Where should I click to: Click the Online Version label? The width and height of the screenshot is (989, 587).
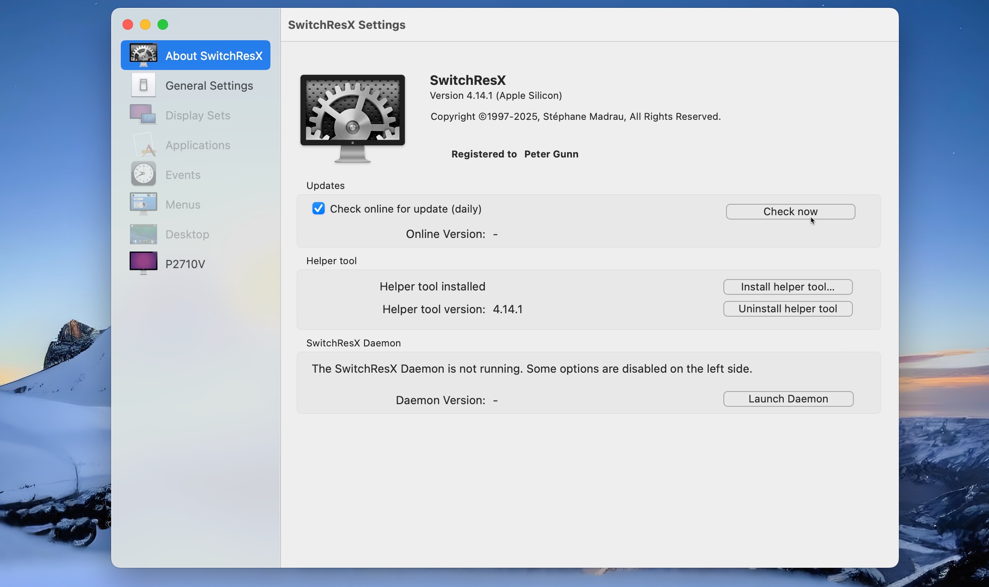click(445, 234)
